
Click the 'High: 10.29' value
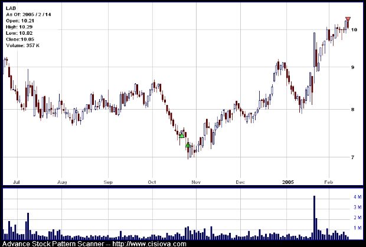tap(19, 27)
